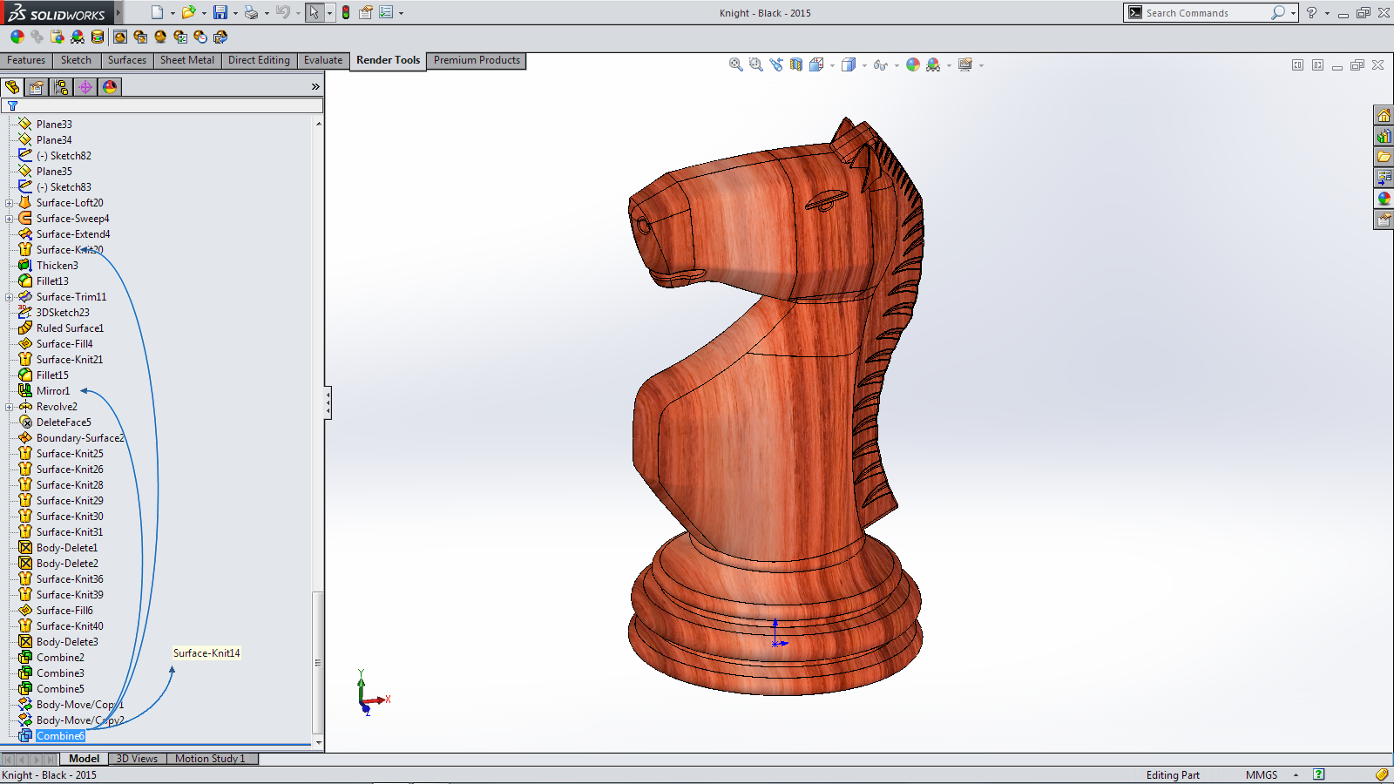Image resolution: width=1394 pixels, height=784 pixels.
Task: Click the Edit Appearance icon in viewport toolbar
Action: [912, 64]
